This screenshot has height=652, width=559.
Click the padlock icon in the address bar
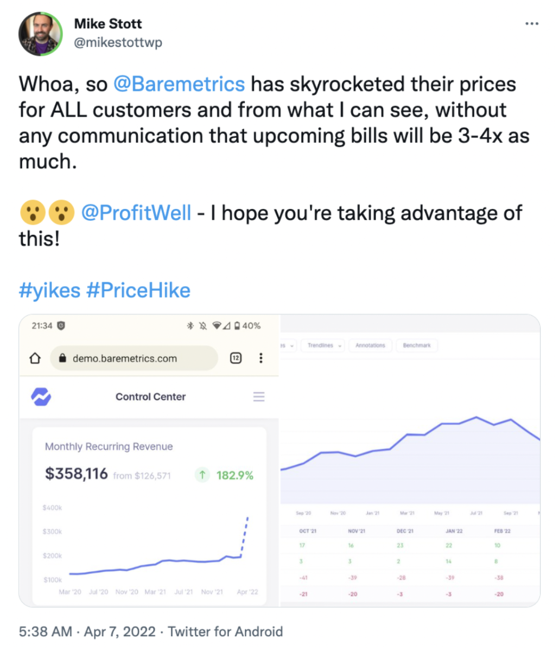[x=62, y=359]
